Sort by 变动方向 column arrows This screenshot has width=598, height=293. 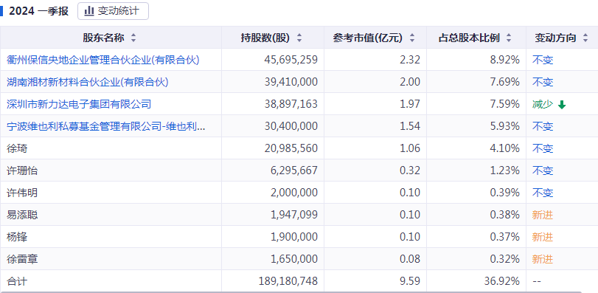[585, 38]
